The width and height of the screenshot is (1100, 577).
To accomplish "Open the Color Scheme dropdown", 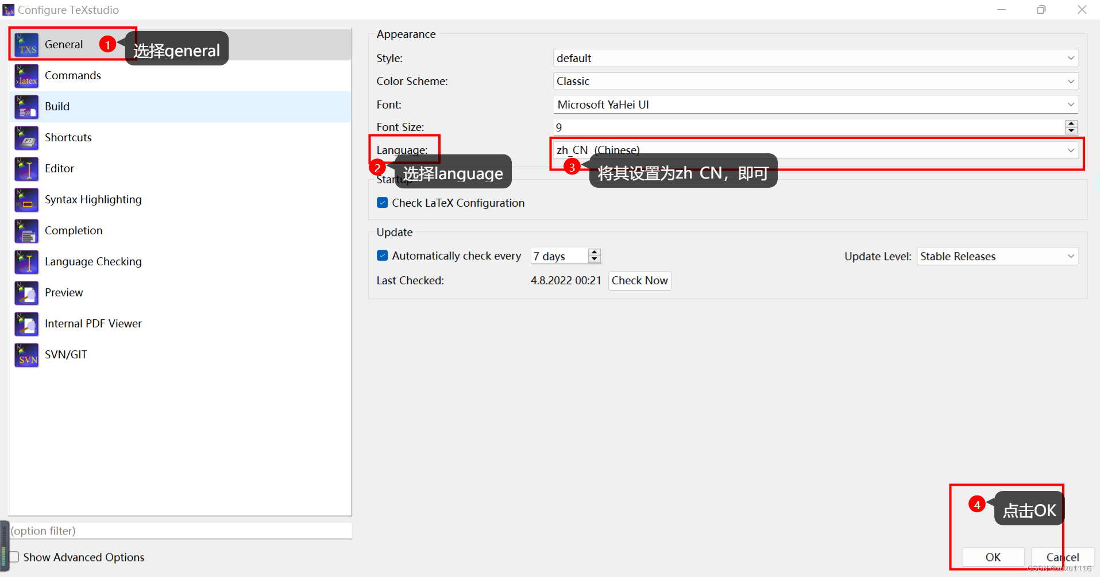I will pos(816,81).
